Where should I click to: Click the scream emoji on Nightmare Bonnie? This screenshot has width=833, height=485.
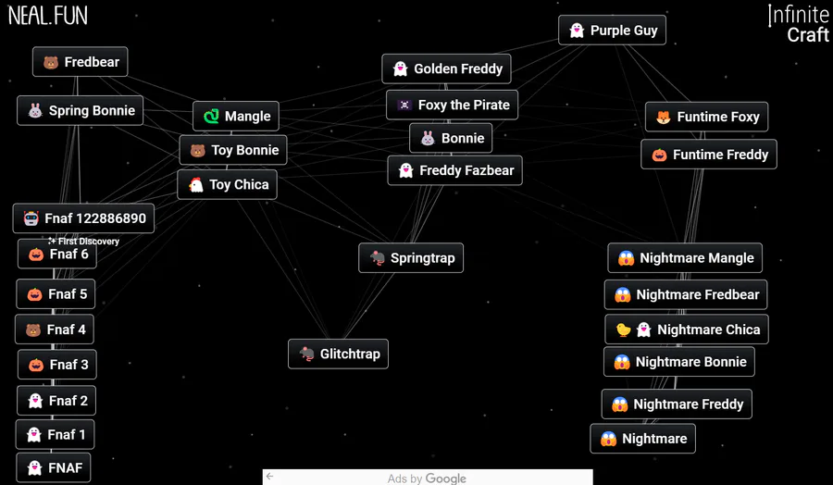click(622, 362)
